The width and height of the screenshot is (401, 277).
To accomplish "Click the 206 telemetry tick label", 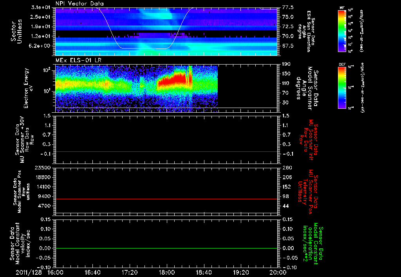I will pyautogui.click(x=287, y=177).
